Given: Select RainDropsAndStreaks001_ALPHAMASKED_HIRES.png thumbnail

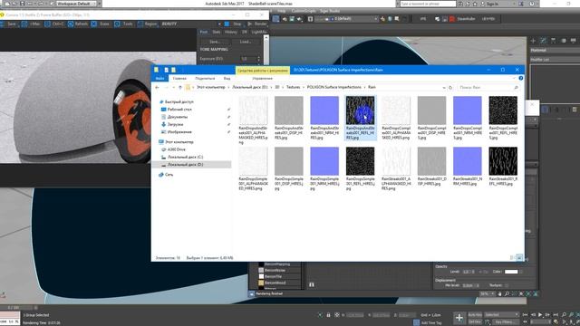Looking at the screenshot, I should point(254,110).
